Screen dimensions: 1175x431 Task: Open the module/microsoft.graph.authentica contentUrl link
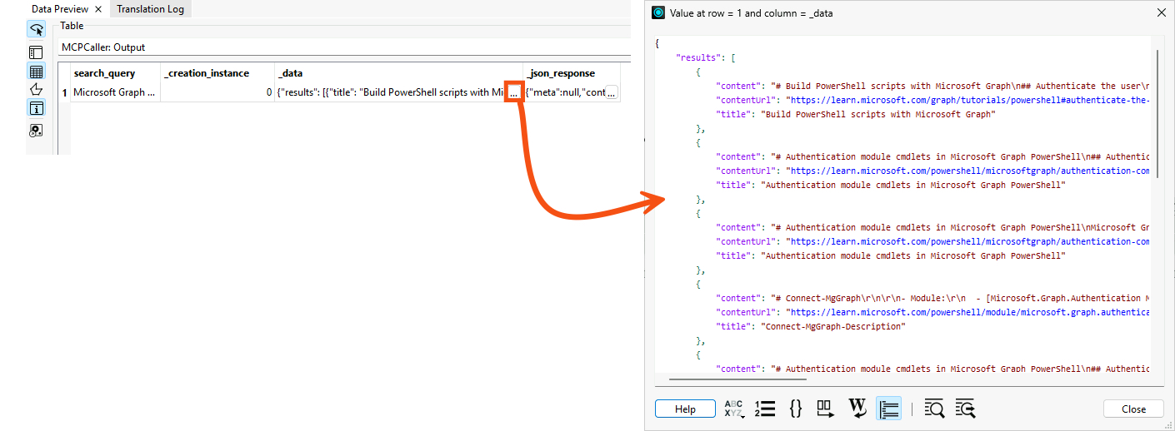coord(968,312)
